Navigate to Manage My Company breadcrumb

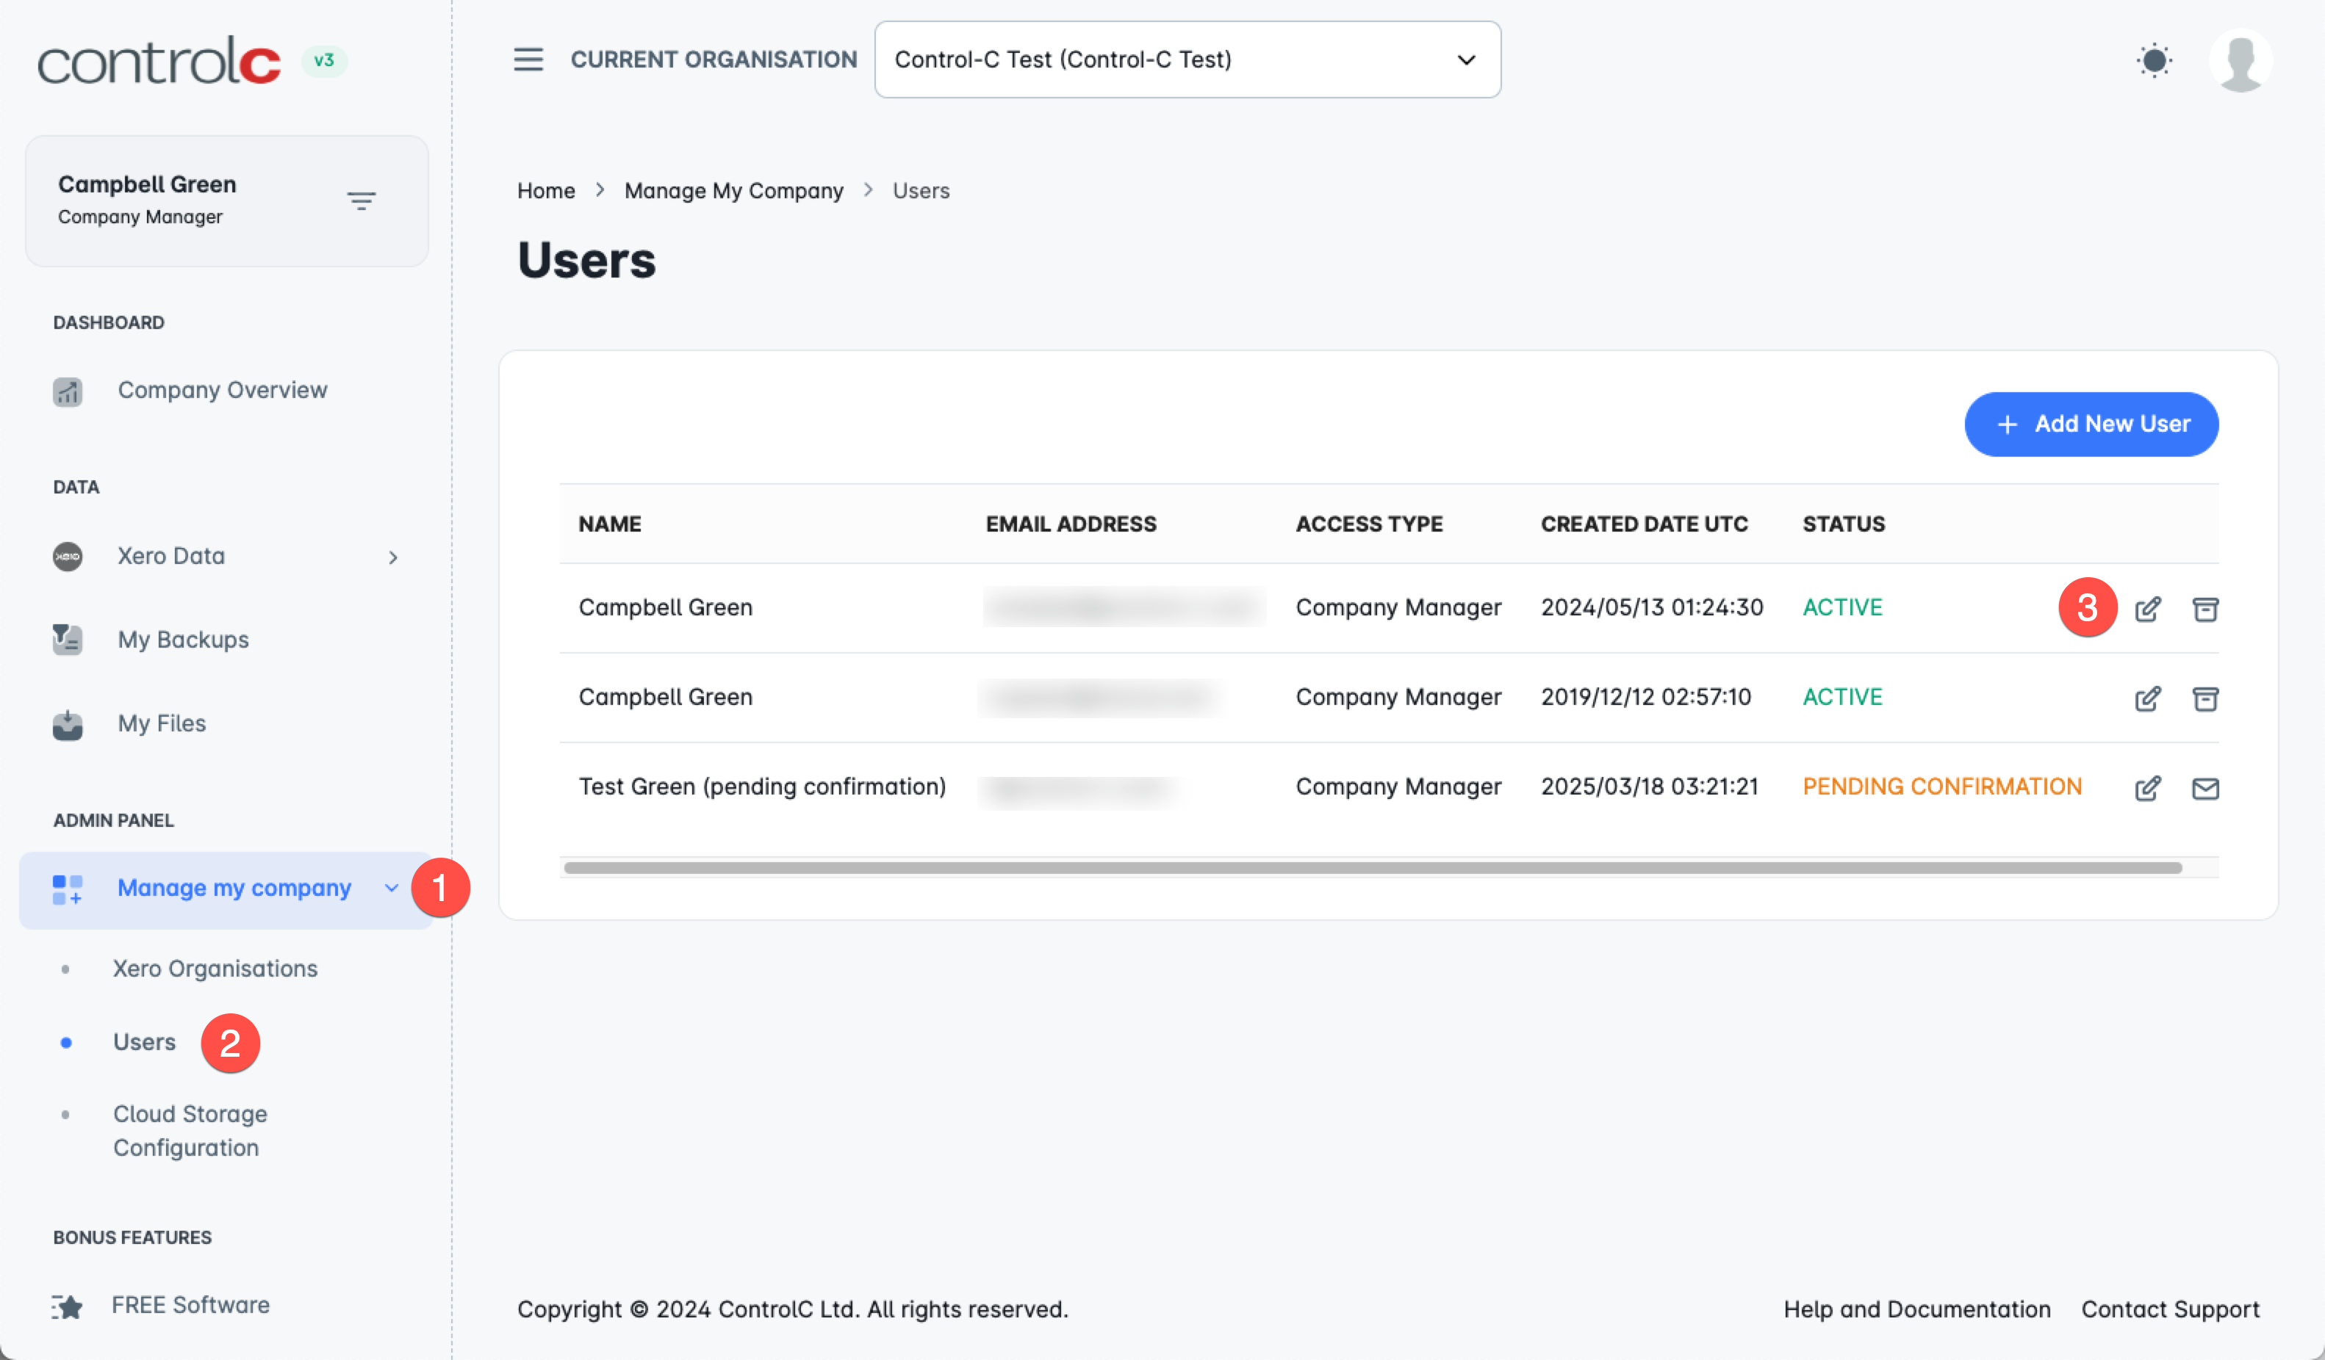click(x=733, y=191)
